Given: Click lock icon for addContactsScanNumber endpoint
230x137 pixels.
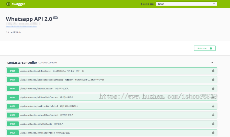Looking at the screenshot, I should [213, 79].
